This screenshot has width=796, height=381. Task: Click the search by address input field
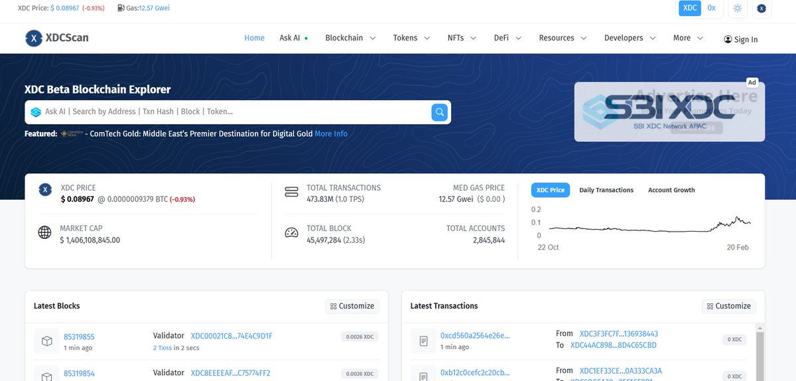click(x=236, y=112)
